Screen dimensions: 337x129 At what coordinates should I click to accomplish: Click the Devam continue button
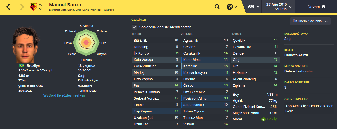click(316, 7)
